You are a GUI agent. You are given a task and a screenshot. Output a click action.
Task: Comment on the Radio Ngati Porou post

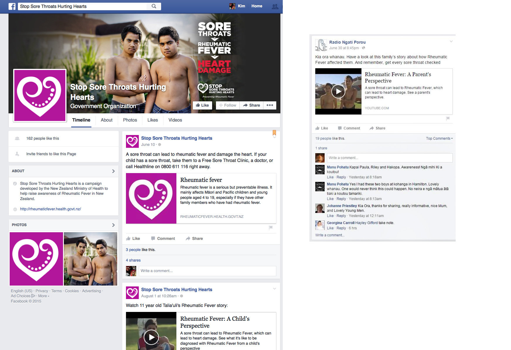[349, 128]
